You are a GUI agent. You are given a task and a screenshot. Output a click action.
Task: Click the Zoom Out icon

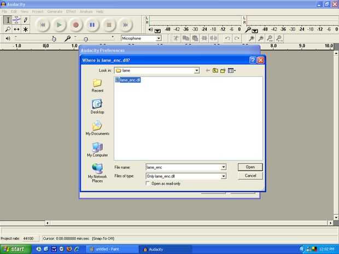pyautogui.click(x=261, y=38)
